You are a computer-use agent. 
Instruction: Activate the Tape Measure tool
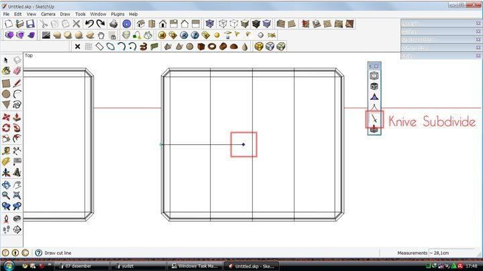click(6, 151)
